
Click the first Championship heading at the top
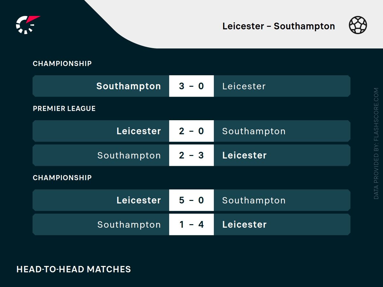(62, 63)
